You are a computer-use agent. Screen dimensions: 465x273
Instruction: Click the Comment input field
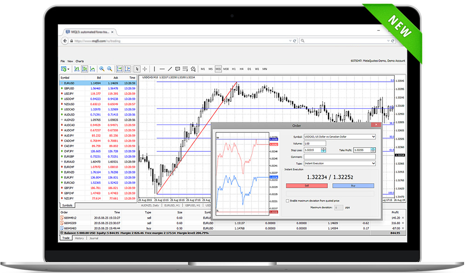point(339,157)
